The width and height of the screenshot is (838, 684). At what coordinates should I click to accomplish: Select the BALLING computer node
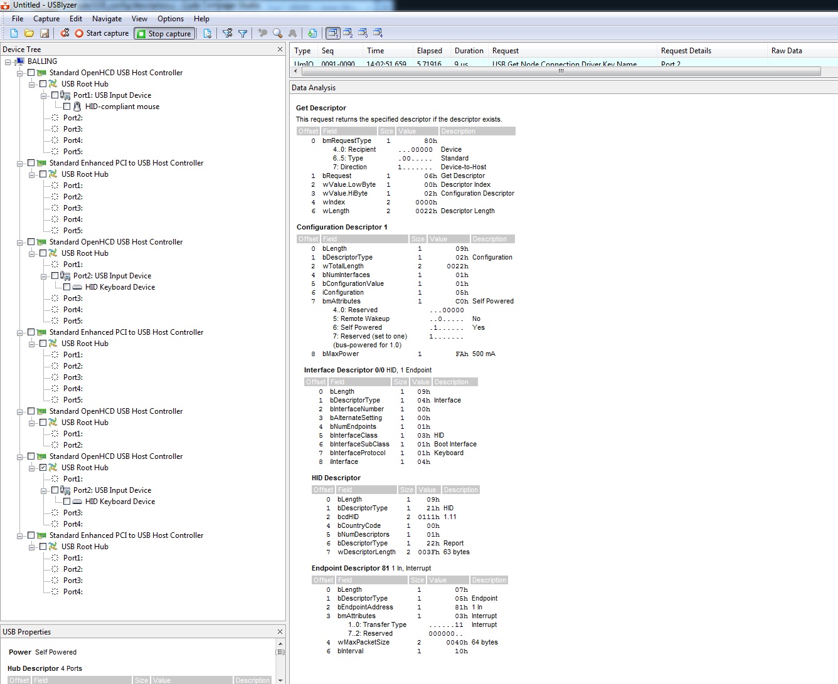pos(42,61)
